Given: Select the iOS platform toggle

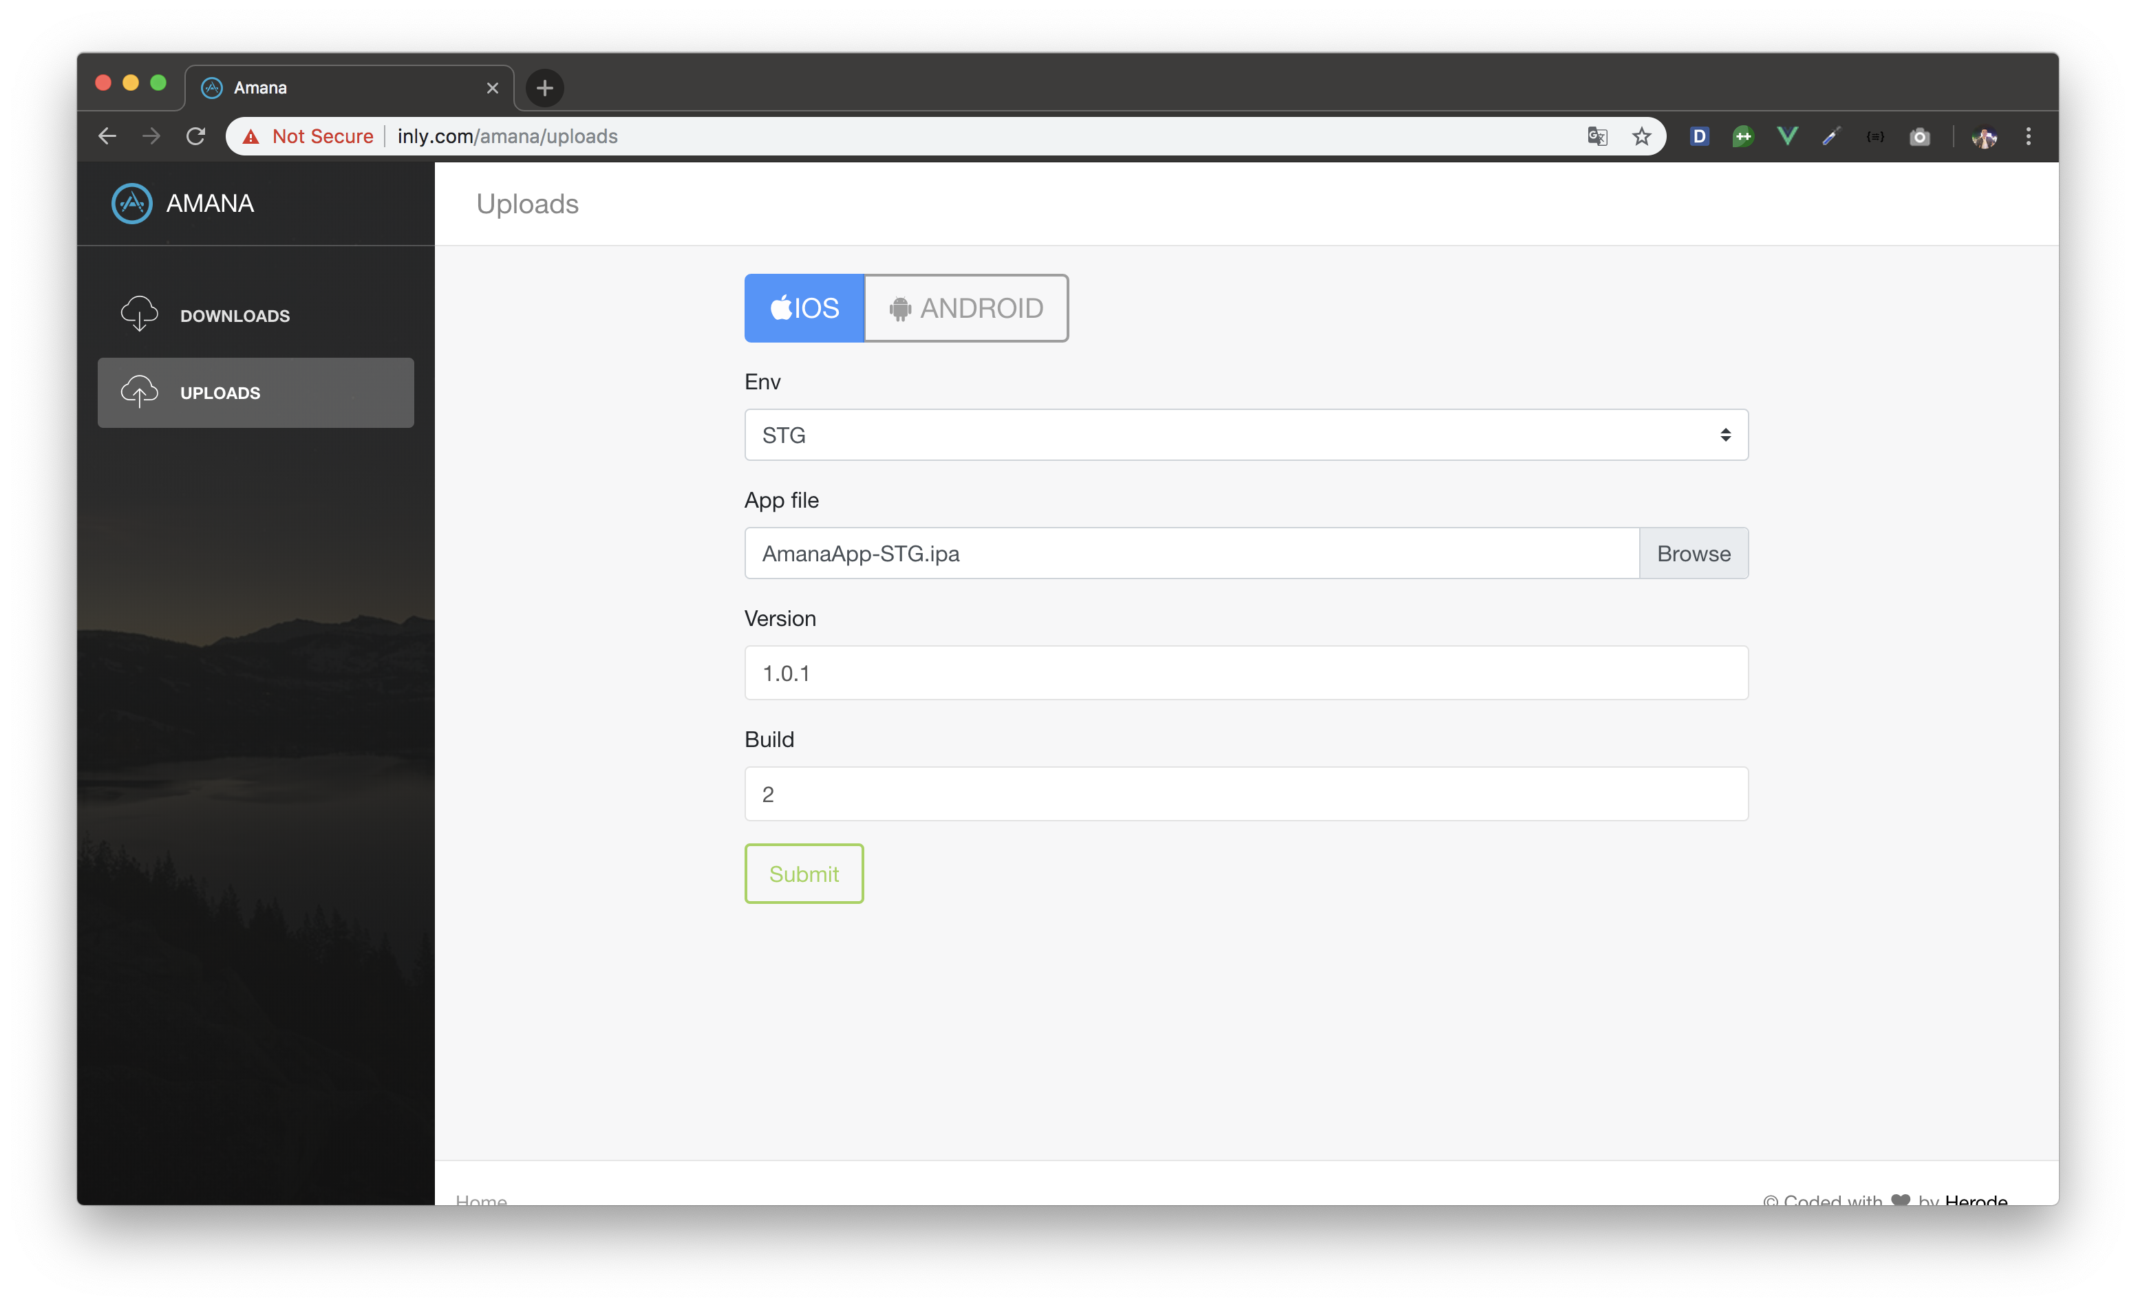Looking at the screenshot, I should pyautogui.click(x=804, y=307).
